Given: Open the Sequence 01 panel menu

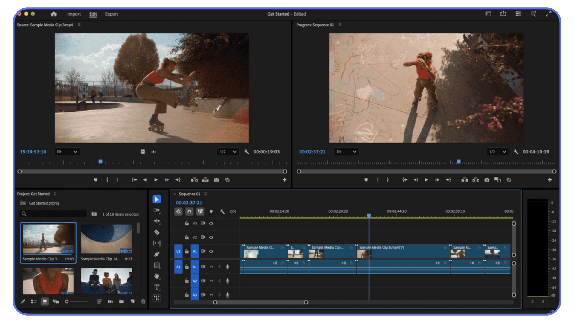Looking at the screenshot, I should [x=205, y=194].
